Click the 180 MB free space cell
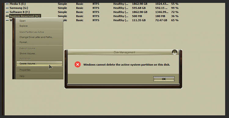 click(160, 16)
